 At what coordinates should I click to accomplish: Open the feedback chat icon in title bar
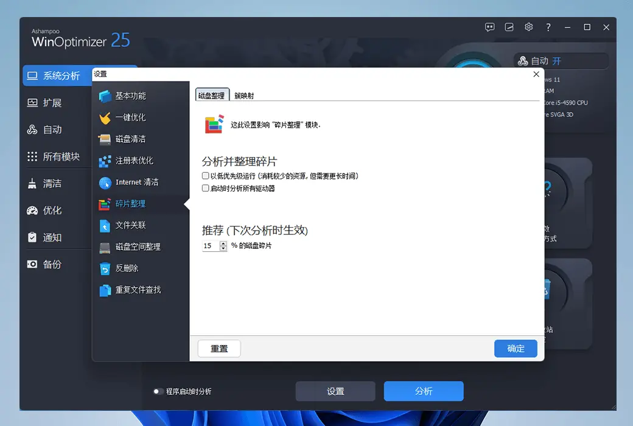(x=489, y=27)
